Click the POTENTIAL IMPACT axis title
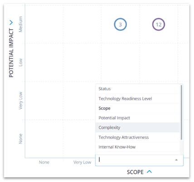The width and height of the screenshot is (194, 182). pyautogui.click(x=11, y=53)
